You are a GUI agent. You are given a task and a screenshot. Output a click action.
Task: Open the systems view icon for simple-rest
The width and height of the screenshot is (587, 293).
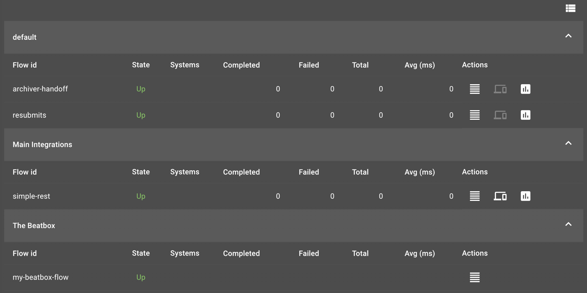click(501, 196)
